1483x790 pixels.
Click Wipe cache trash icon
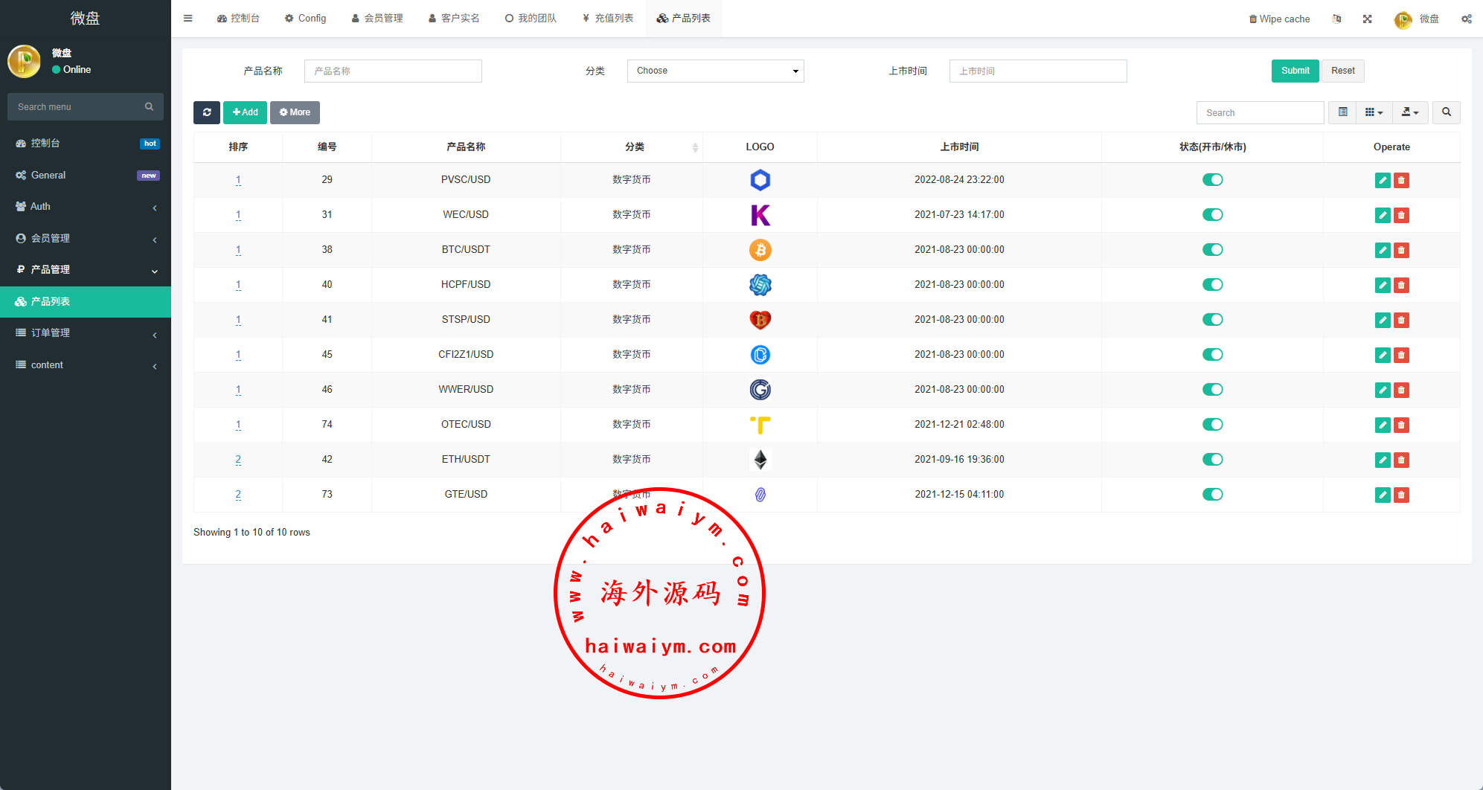pyautogui.click(x=1253, y=19)
